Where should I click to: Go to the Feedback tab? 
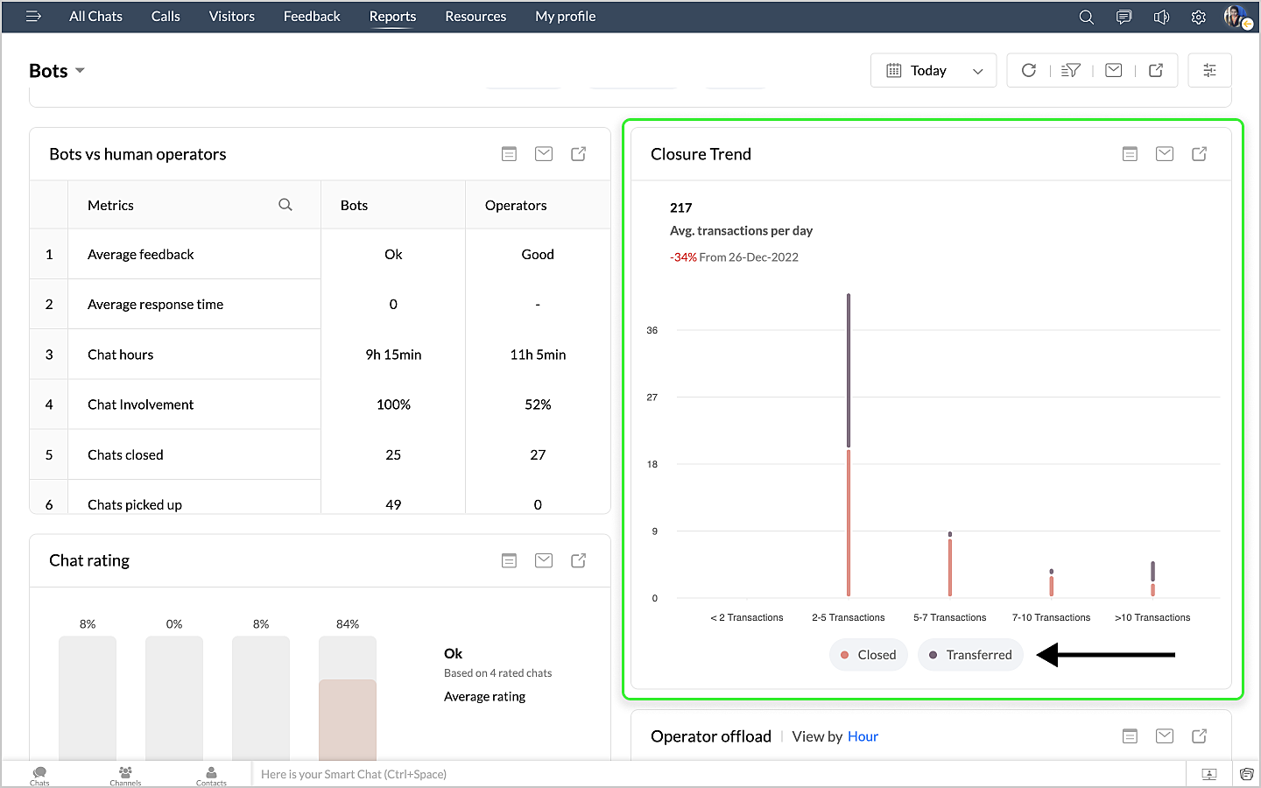click(x=312, y=17)
